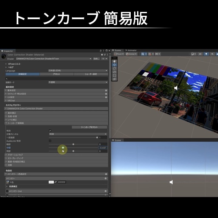The image size is (218, 218).
Task: Select the シェーダー設定 tab
Action: click(91, 74)
